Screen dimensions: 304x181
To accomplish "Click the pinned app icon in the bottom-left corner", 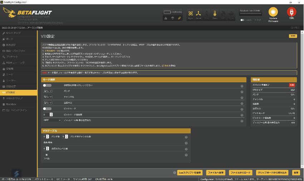I will [x=16, y=173].
